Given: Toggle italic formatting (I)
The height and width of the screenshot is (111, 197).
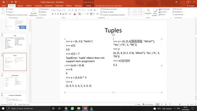Looking at the screenshot, I should 55,14.
